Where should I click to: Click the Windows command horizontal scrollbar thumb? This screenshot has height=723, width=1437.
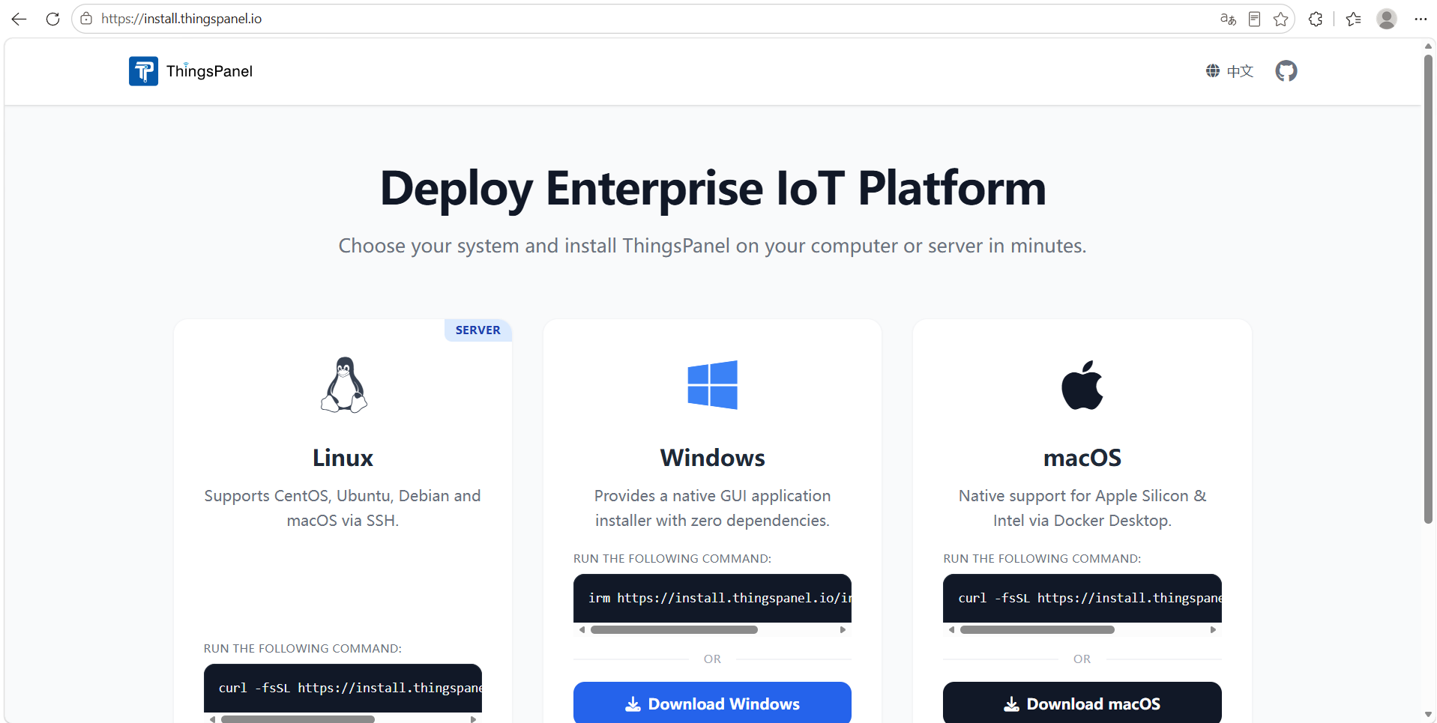674,630
